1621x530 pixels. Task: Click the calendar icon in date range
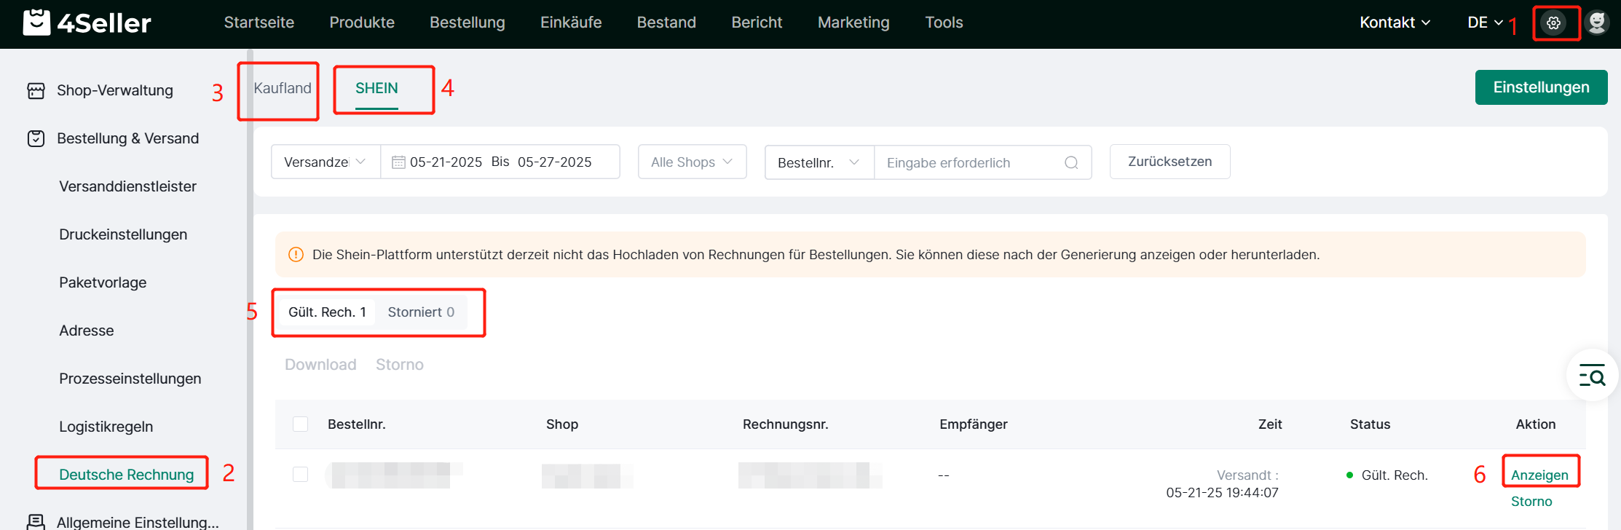tap(398, 162)
